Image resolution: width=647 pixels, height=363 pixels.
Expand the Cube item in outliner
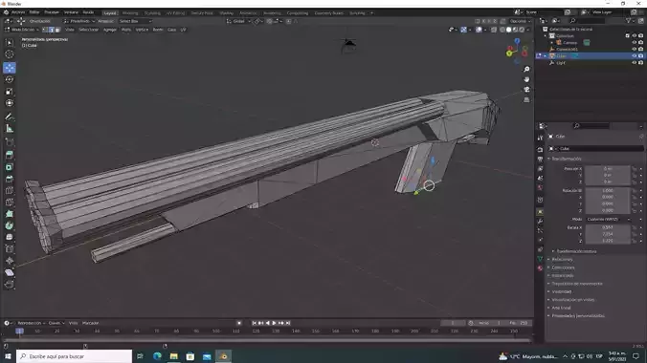pos(546,55)
